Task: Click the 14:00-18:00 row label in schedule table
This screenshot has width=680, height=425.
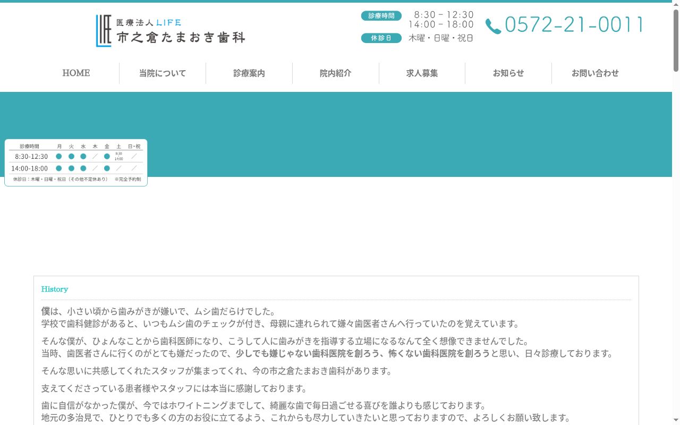Action: tap(30, 168)
